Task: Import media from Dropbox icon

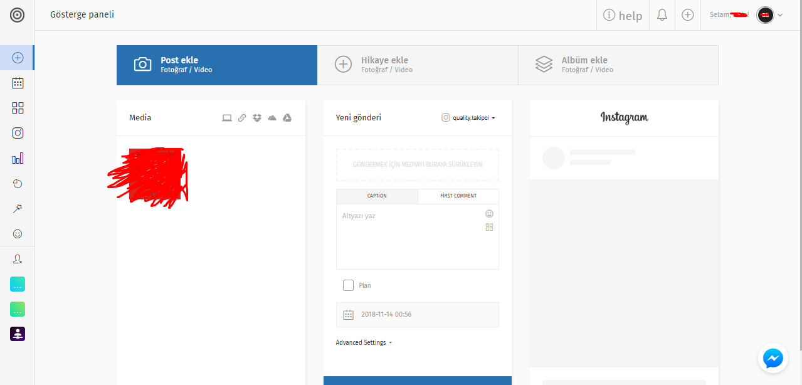Action: point(257,118)
